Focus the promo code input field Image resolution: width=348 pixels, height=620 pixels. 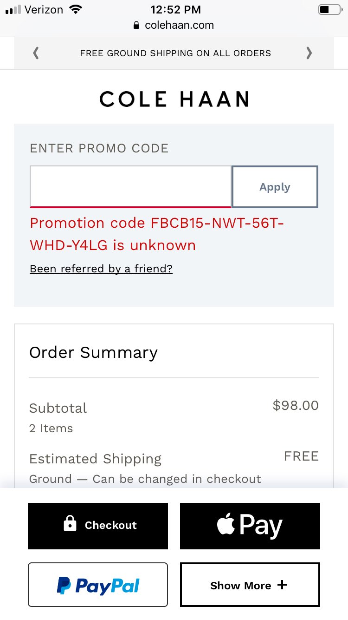point(130,187)
